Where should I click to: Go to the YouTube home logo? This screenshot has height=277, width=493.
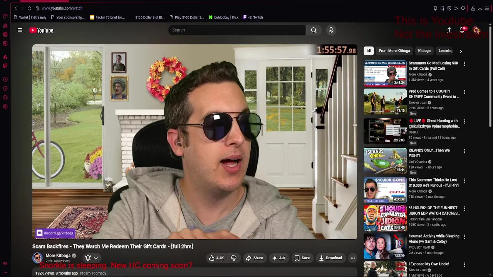point(41,30)
